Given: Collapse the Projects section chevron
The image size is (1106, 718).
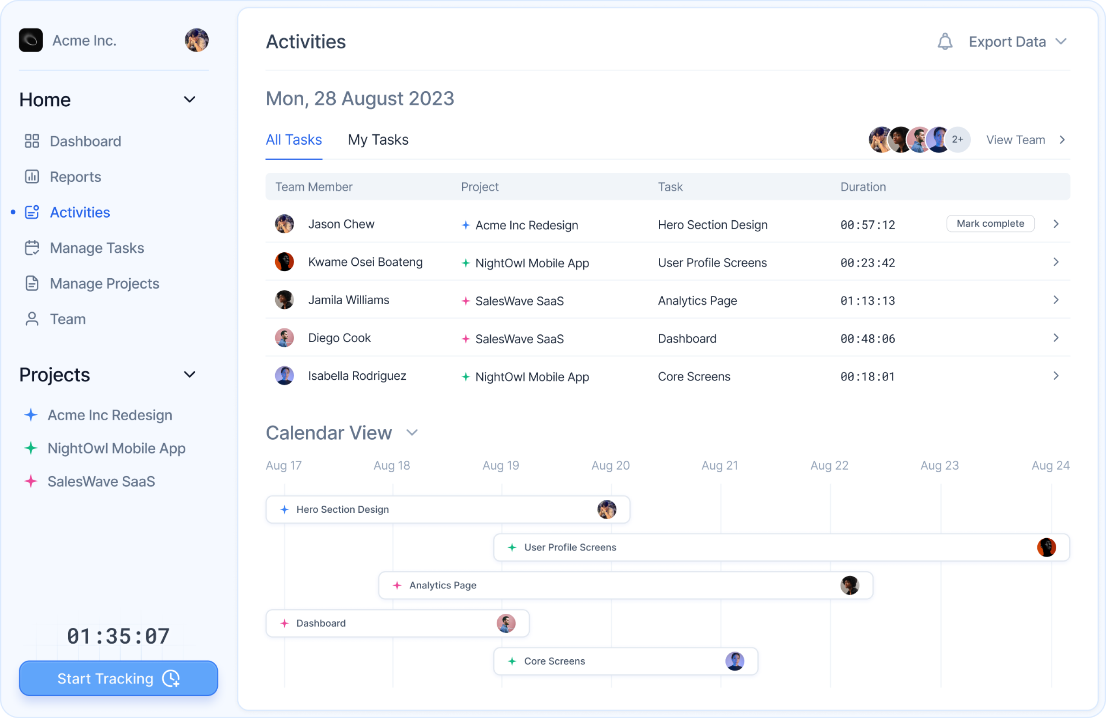Looking at the screenshot, I should (189, 375).
